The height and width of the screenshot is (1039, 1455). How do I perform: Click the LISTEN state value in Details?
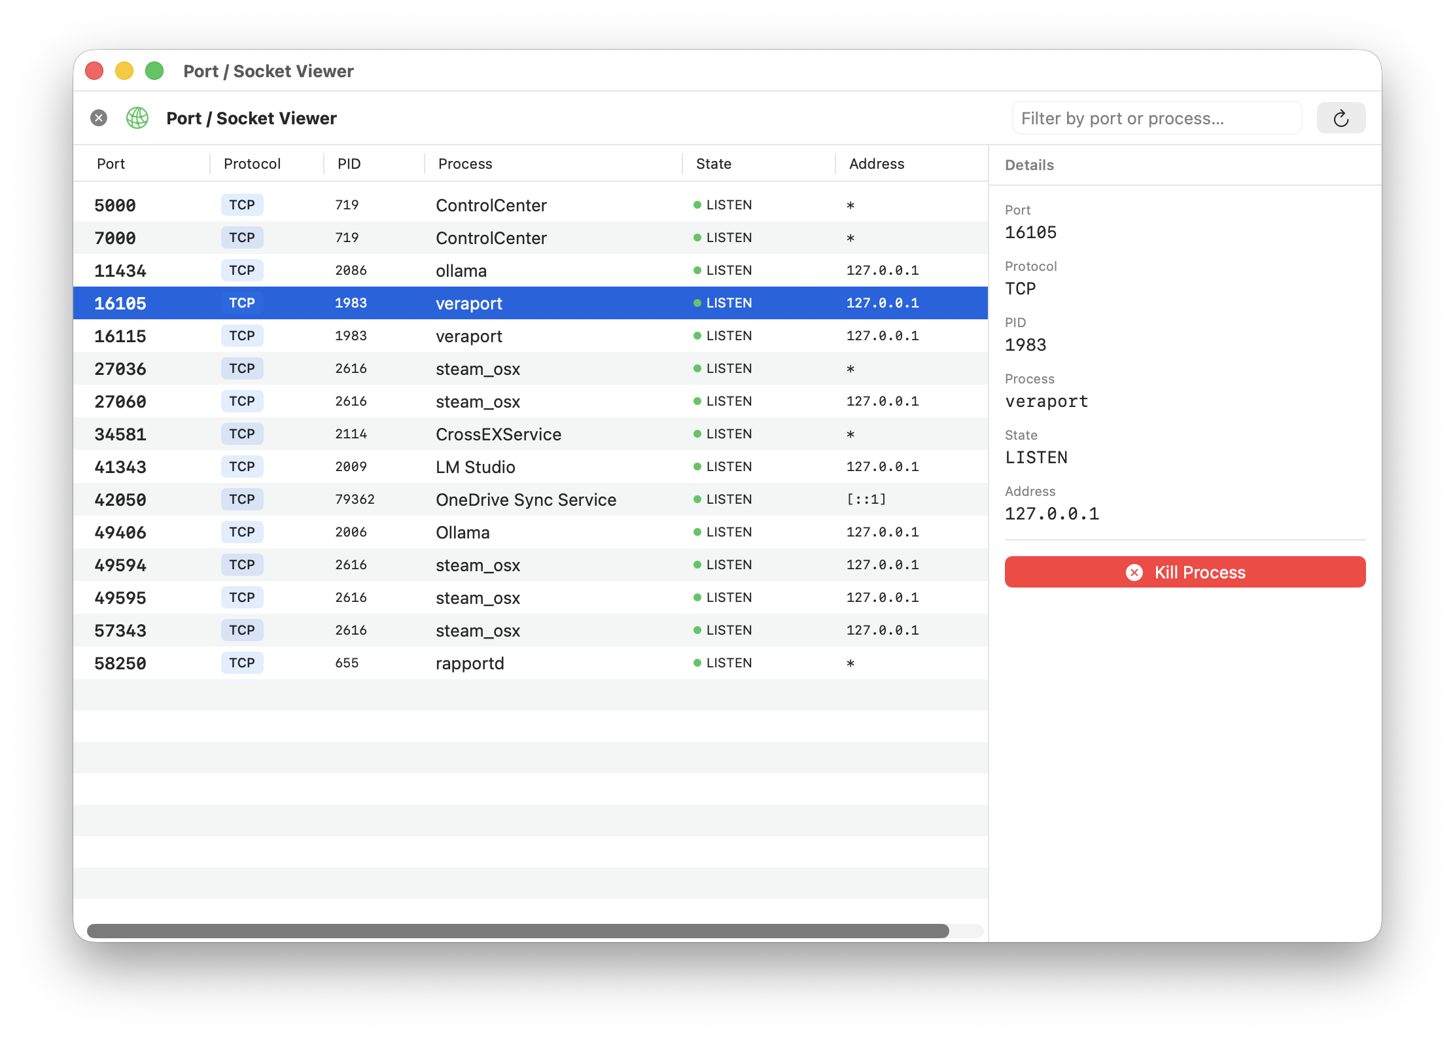1036,457
